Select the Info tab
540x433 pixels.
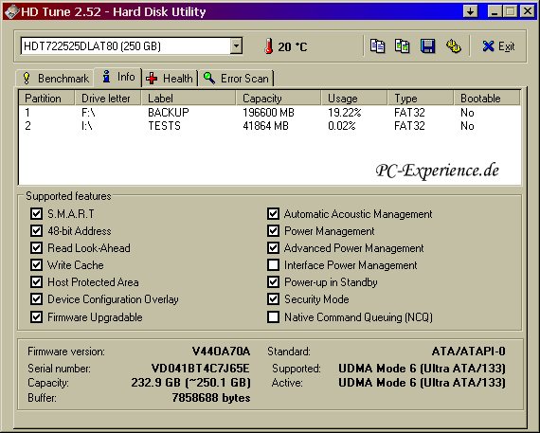118,77
